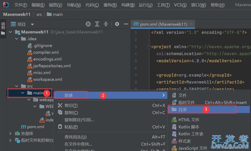Open the 代码(C) menu

click(92, 5)
